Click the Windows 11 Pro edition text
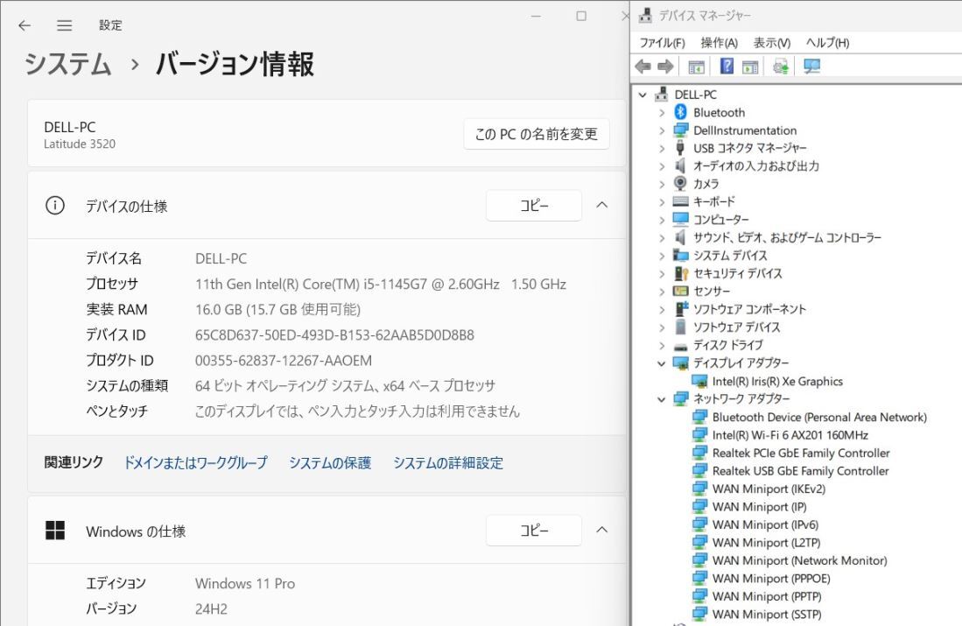The image size is (962, 626). click(245, 583)
